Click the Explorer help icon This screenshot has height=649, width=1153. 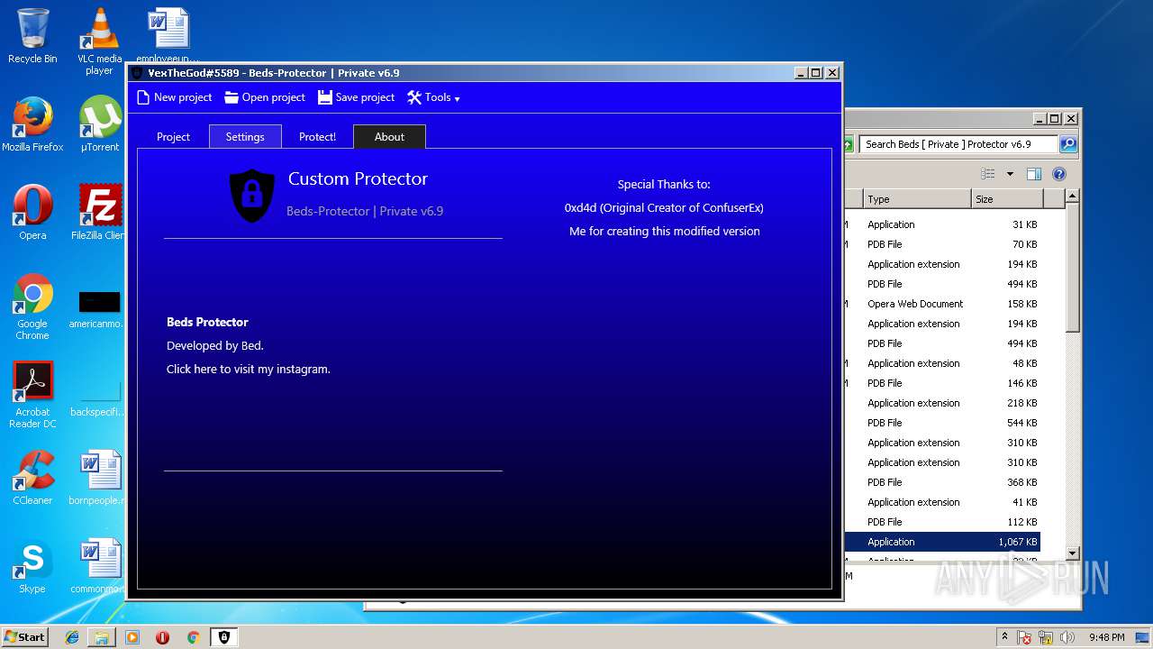1059,174
